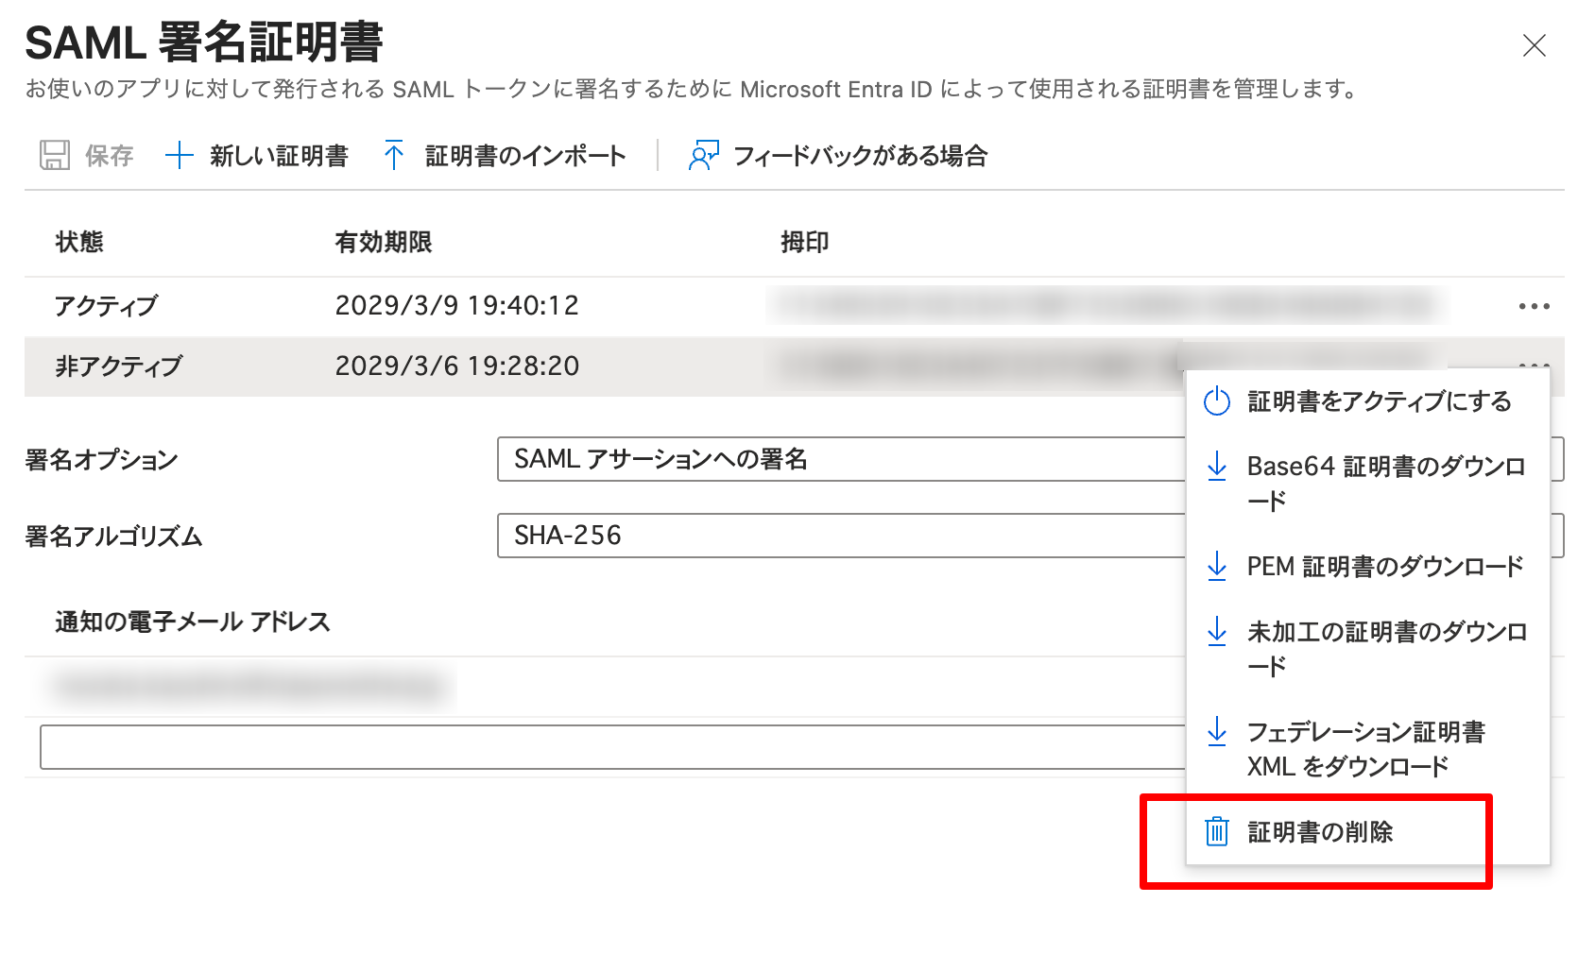Select the アクティブ certificate row
Screen dimensions: 1595x971
pyautogui.click(x=378, y=305)
